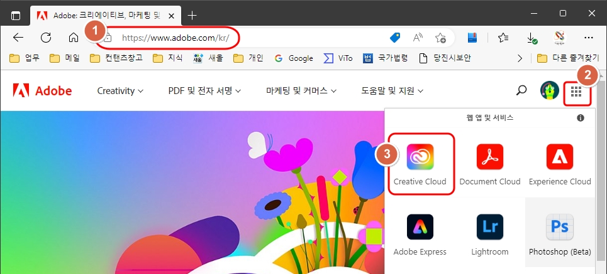607x274 pixels.
Task: Go to the Adobe logo home link
Action: coord(42,91)
